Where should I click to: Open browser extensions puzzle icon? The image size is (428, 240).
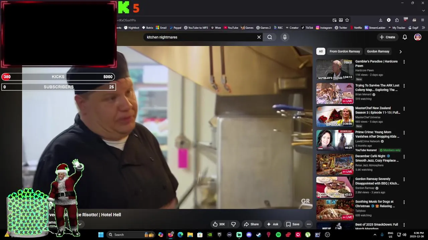click(x=397, y=20)
